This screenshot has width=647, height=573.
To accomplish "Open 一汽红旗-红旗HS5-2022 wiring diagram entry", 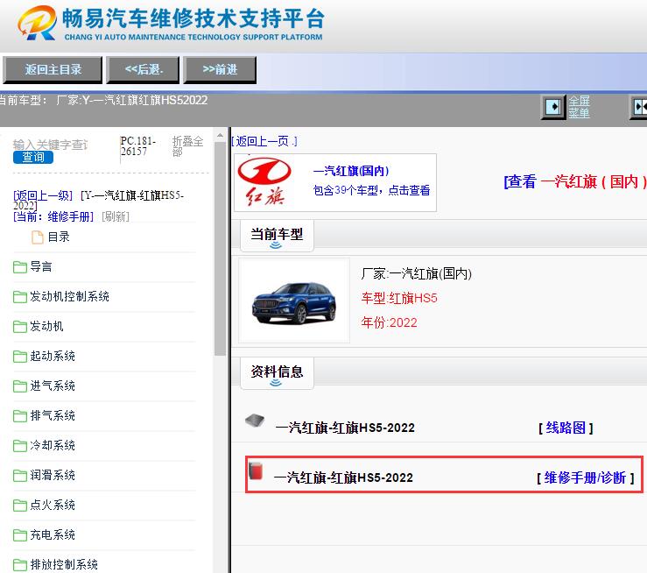I will click(x=345, y=428).
